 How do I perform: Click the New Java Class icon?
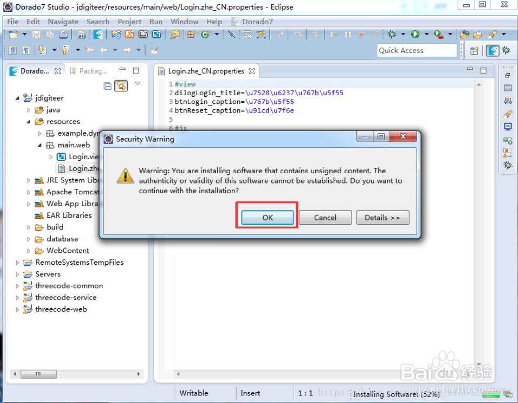coord(205,34)
